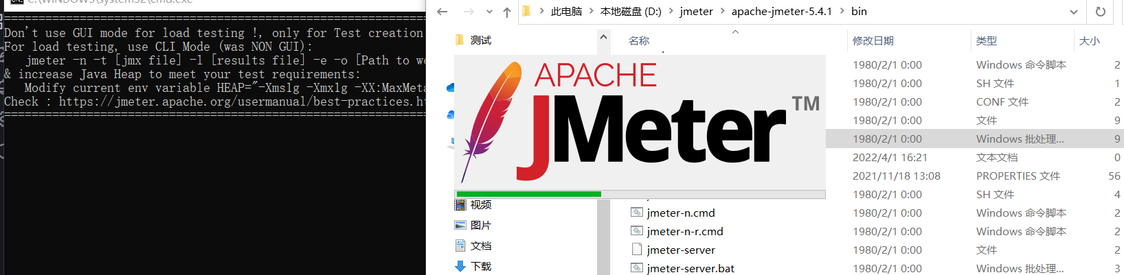Go back in File Explorer

coord(442,12)
